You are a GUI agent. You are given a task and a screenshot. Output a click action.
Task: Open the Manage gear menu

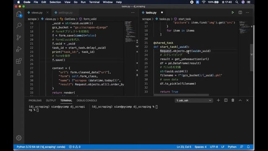pyautogui.click(x=19, y=138)
